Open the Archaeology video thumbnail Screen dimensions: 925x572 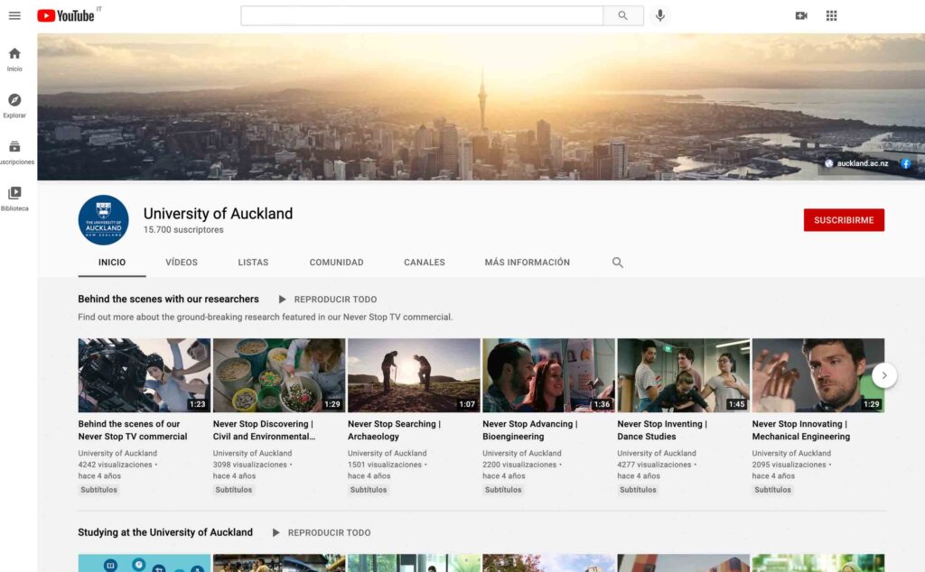(414, 375)
